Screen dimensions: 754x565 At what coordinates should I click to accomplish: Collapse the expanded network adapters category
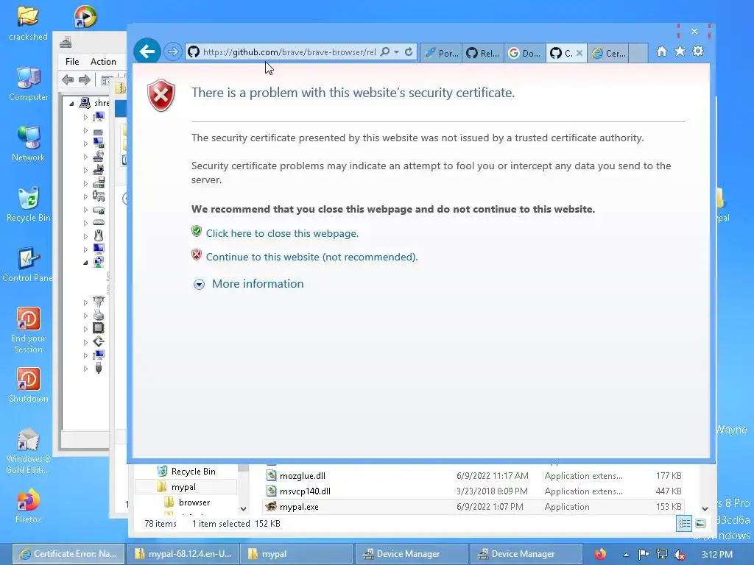[x=85, y=263]
